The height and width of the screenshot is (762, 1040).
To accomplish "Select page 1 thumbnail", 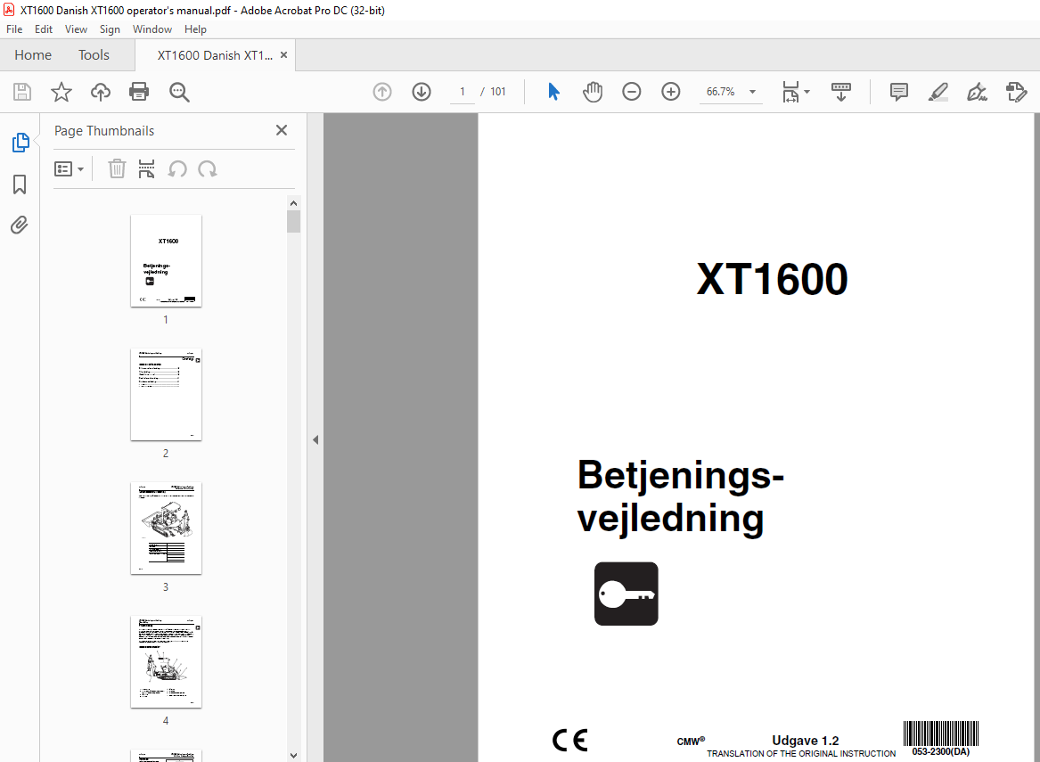I will pos(166,260).
